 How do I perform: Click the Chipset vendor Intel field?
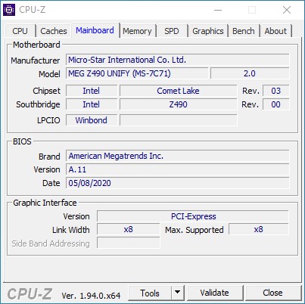pyautogui.click(x=92, y=91)
